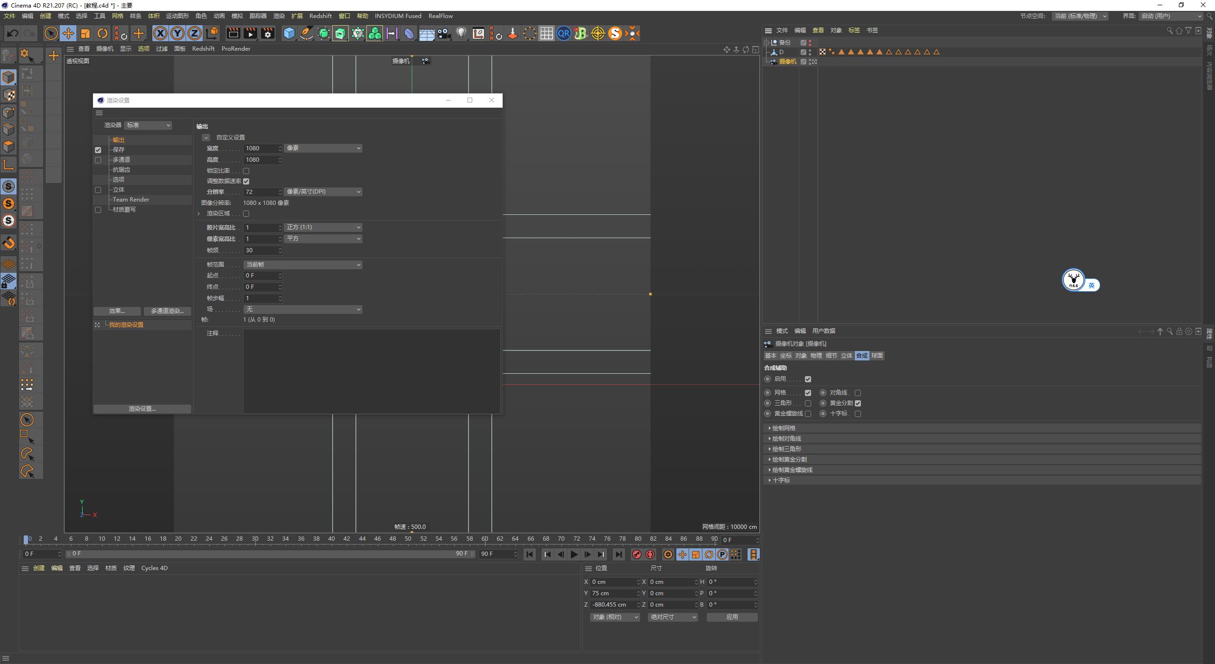Toggle the Multi-Pass (多通道) checkbox

click(x=98, y=160)
